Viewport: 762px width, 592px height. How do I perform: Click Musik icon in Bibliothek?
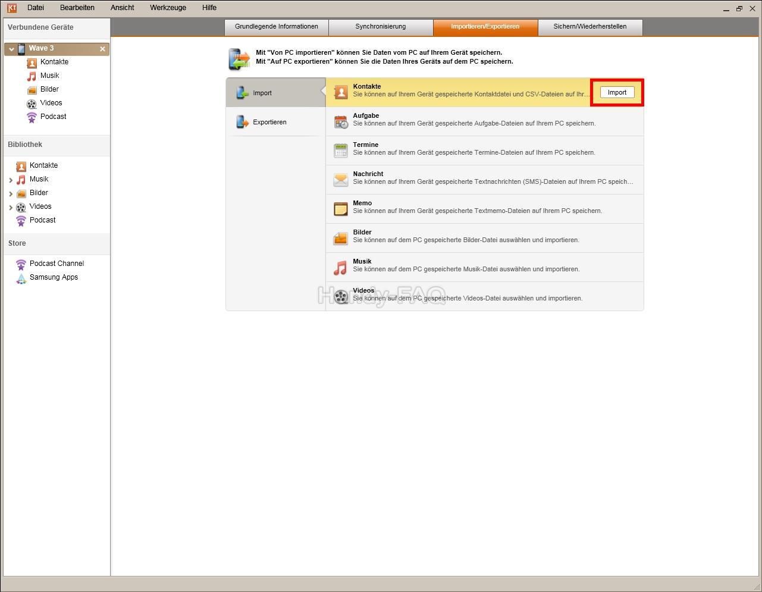click(x=21, y=180)
